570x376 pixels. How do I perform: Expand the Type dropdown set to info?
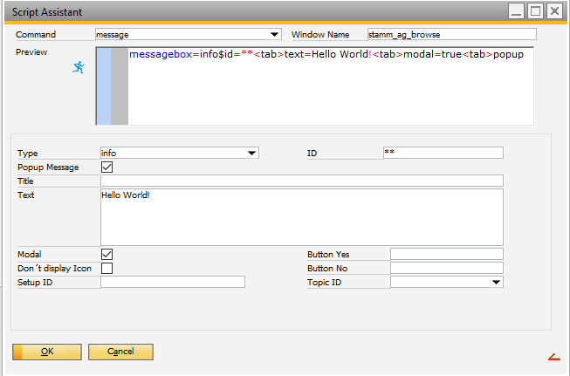tap(252, 153)
